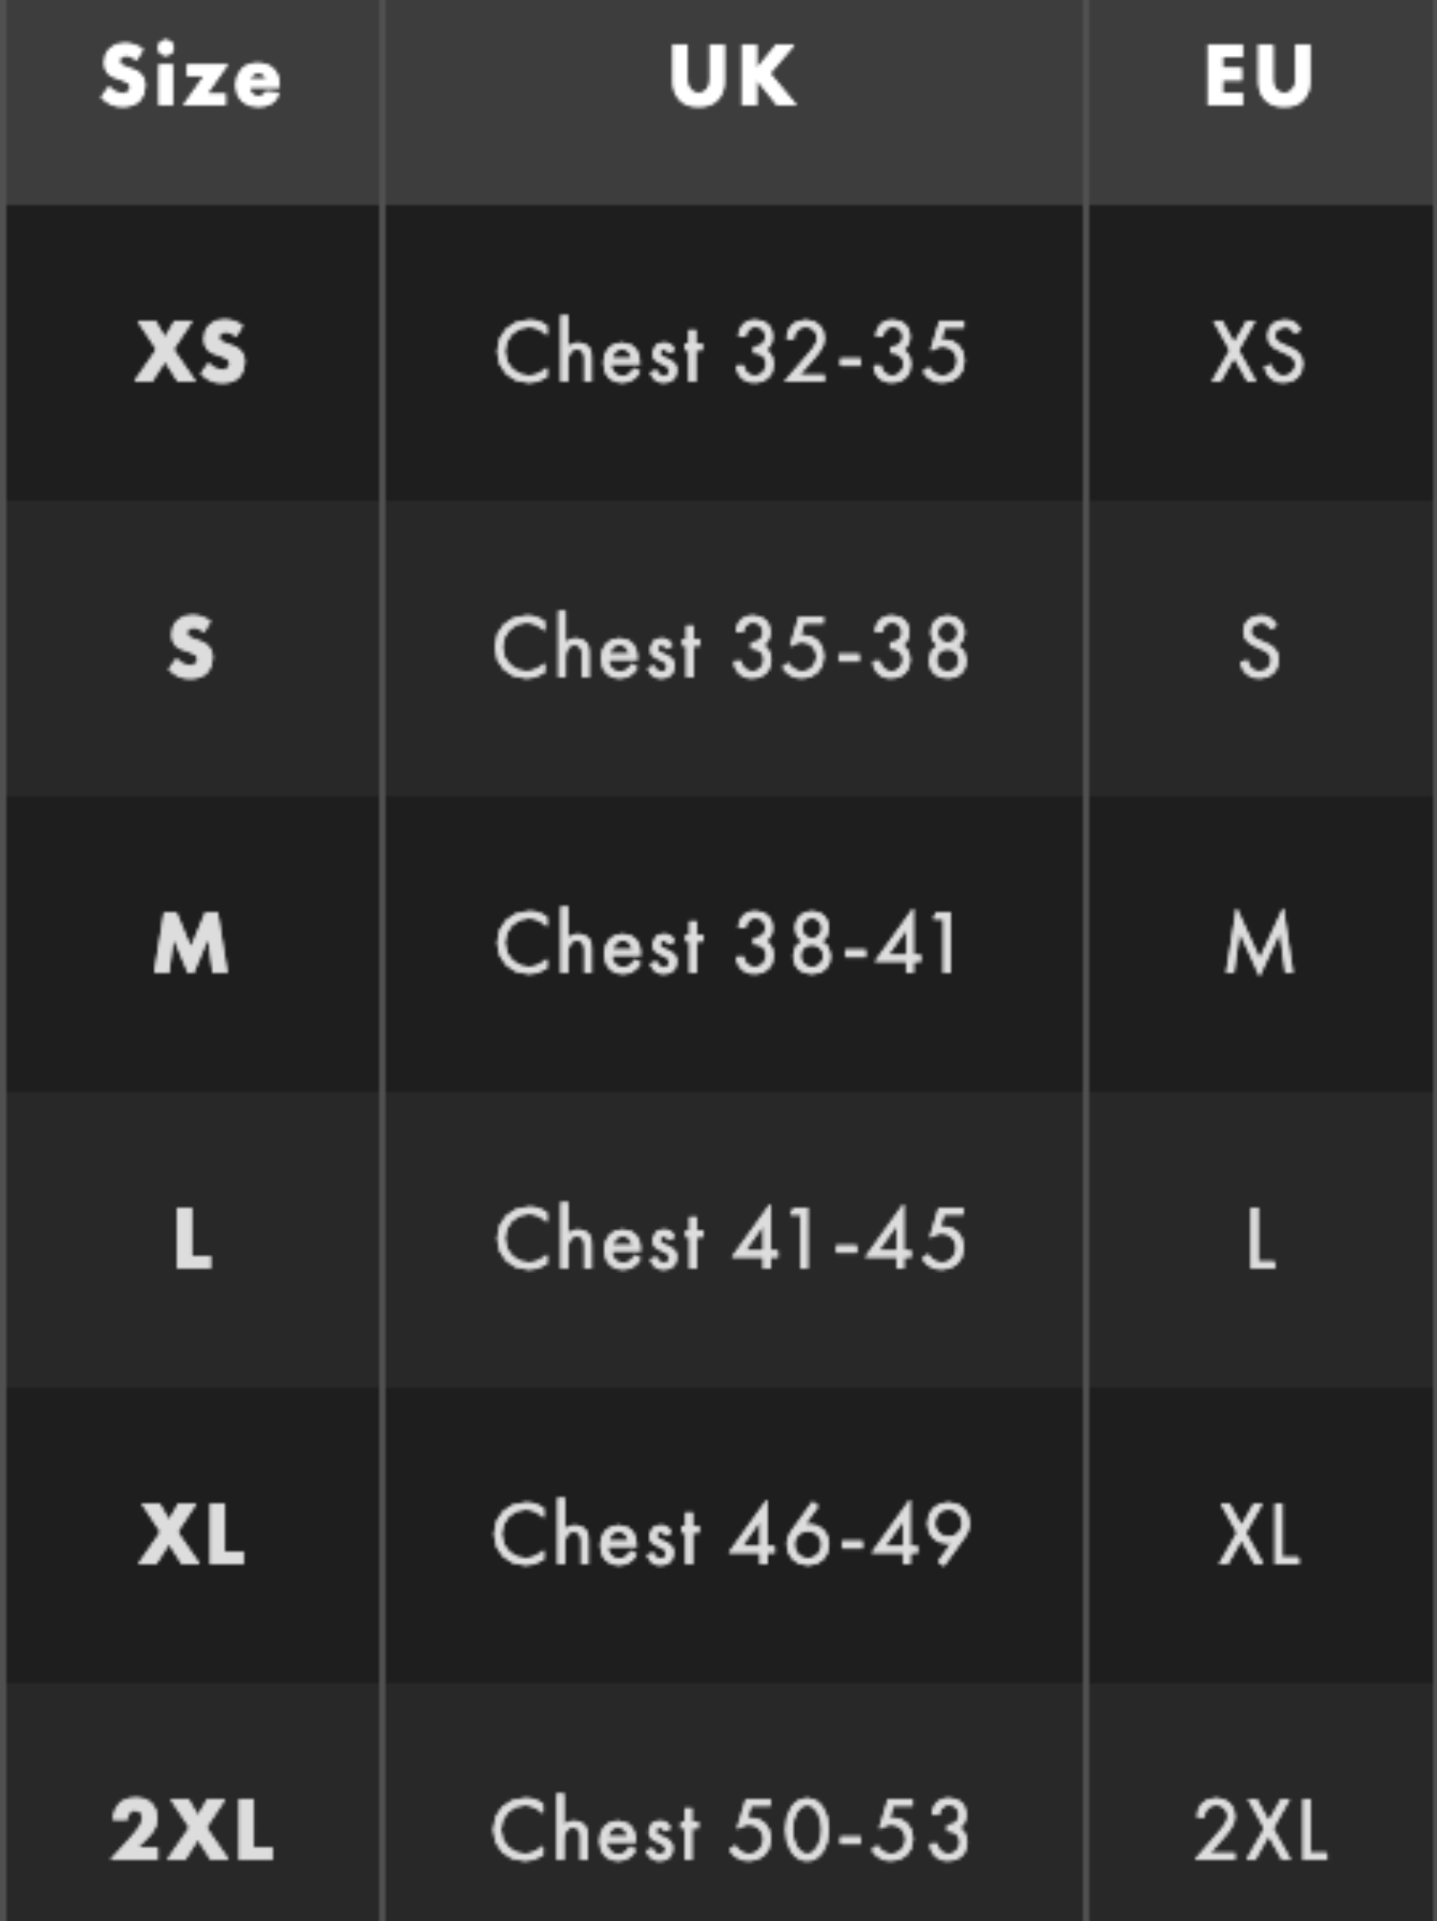
Task: Click the Chest 32-35 cell
Action: coord(731,353)
